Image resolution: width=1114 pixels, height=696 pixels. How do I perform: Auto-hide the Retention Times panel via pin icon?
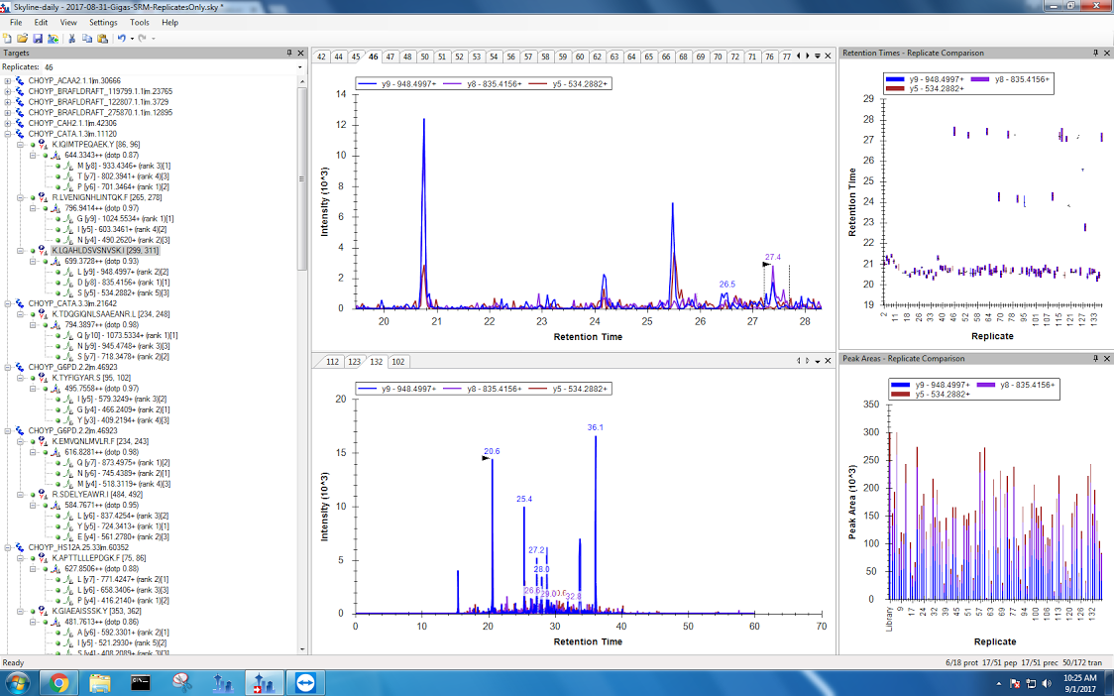point(1095,53)
